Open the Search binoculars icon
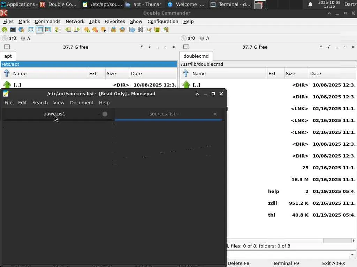This screenshot has height=267, width=357. coord(140,30)
